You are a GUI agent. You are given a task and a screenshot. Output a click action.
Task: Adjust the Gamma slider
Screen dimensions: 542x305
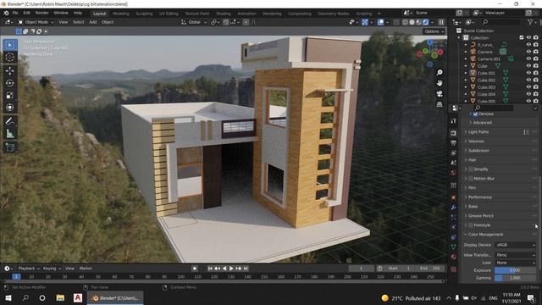click(515, 278)
